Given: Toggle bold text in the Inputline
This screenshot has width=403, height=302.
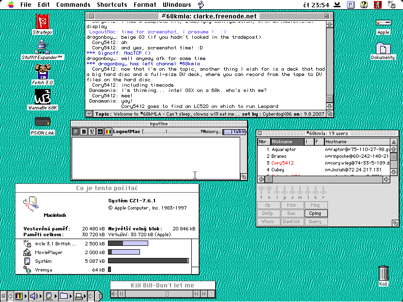Looking at the screenshot, I should coord(84,132).
